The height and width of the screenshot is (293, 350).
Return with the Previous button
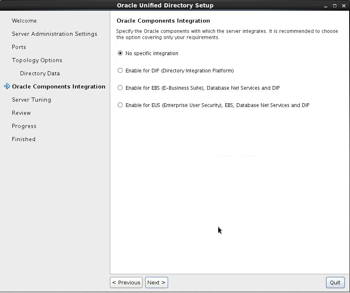coord(126,283)
